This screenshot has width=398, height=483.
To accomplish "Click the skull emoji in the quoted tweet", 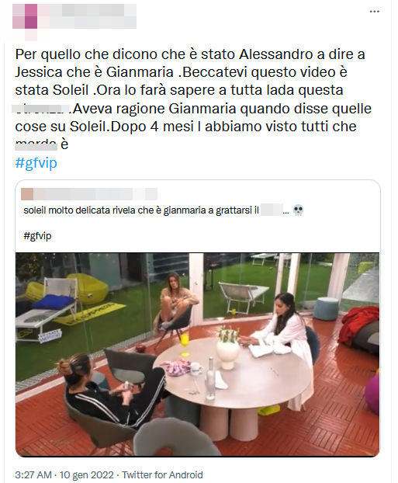I will pos(298,210).
